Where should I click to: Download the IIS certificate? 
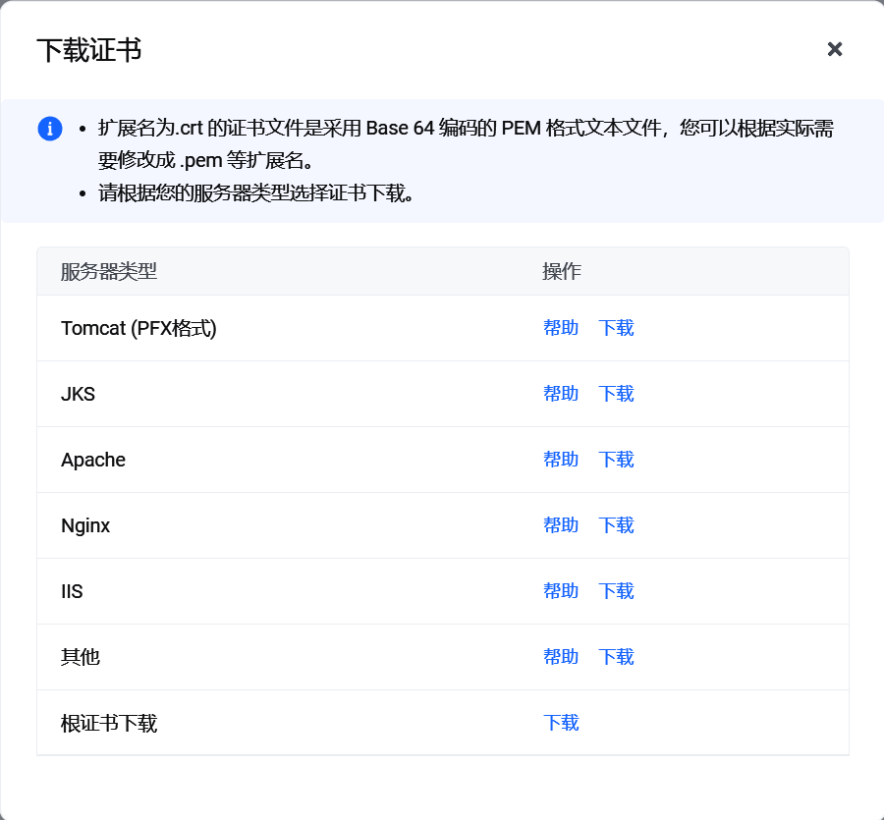click(616, 591)
